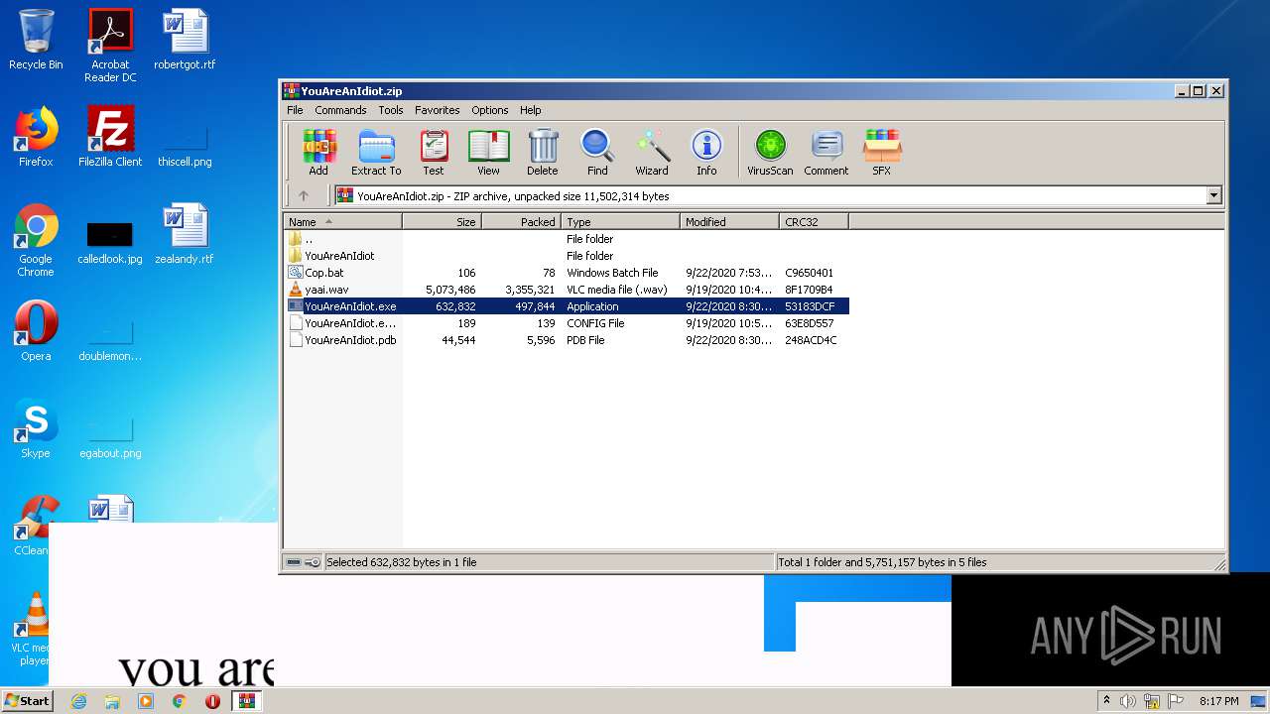Viewport: 1270px width, 714px height.
Task: Sort by CRC32 column header
Action: (x=815, y=222)
